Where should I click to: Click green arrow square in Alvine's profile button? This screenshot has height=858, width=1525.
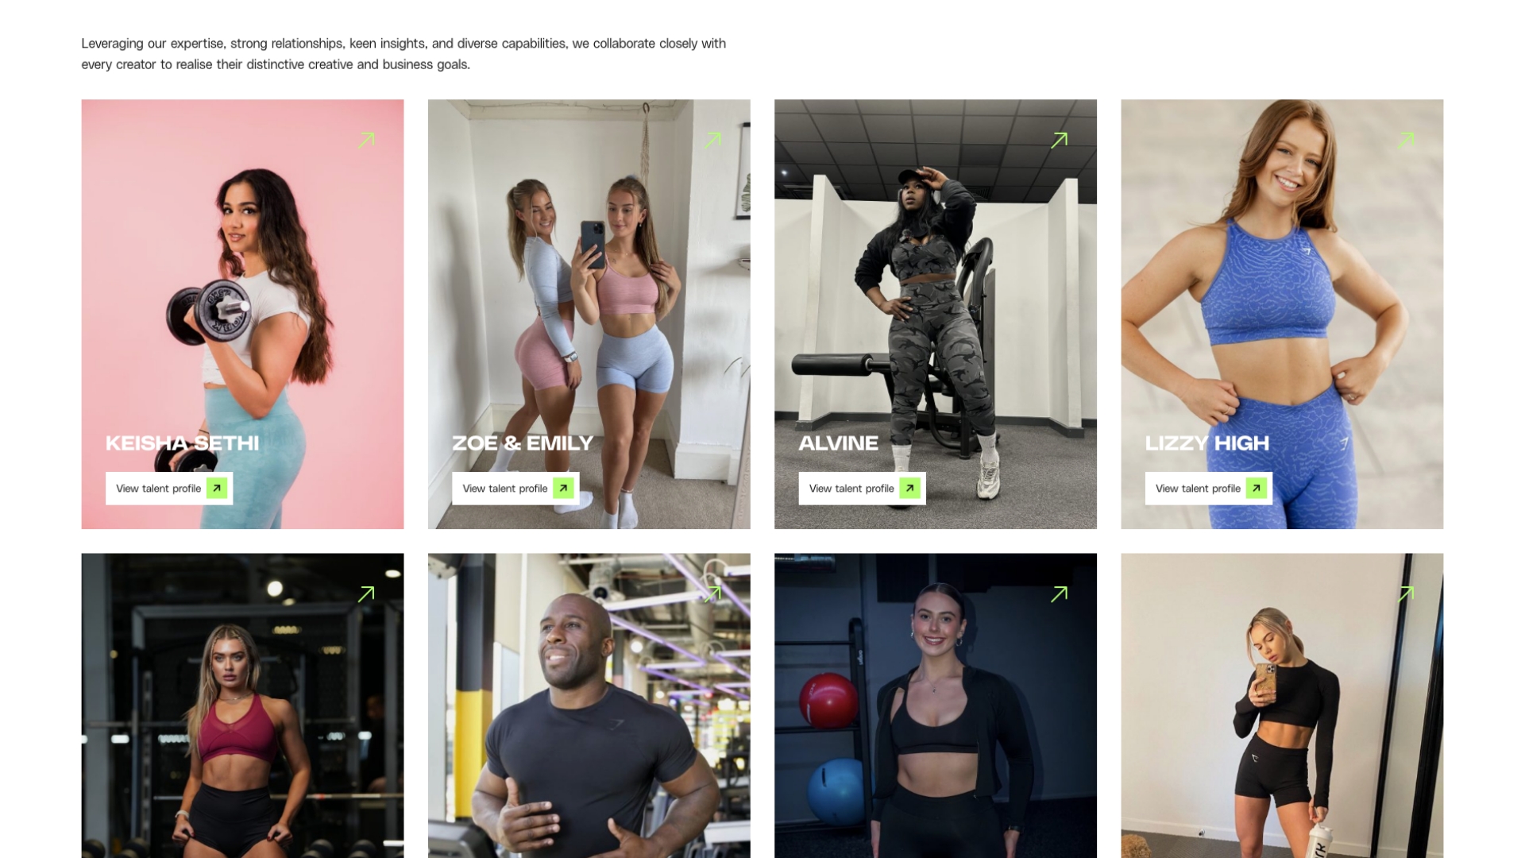pyautogui.click(x=909, y=489)
